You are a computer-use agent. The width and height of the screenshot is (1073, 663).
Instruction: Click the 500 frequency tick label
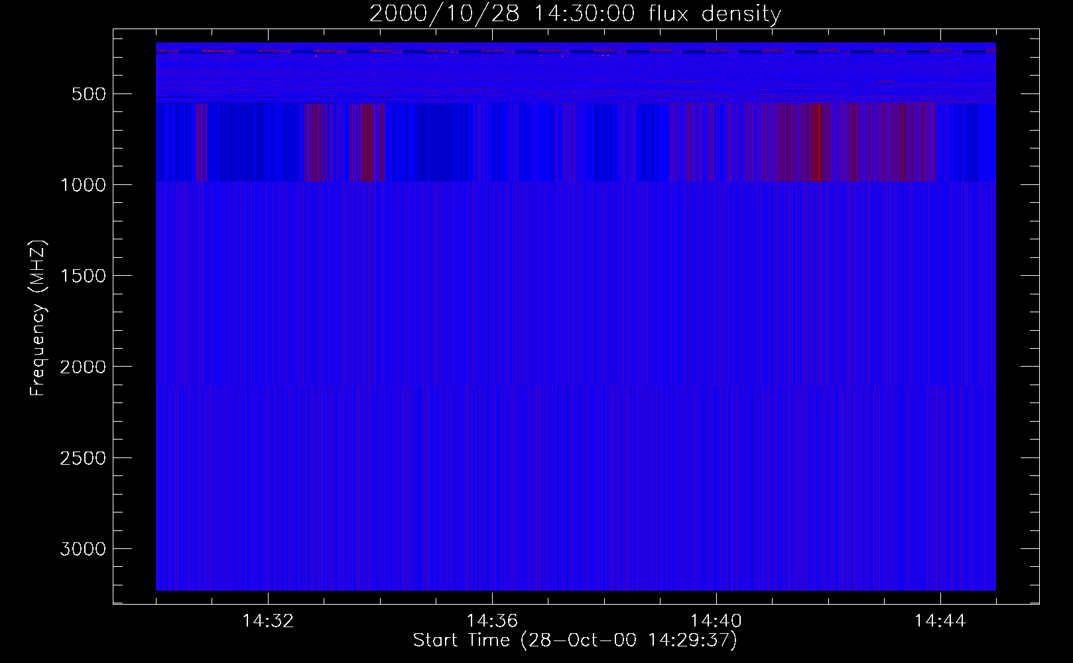point(89,94)
